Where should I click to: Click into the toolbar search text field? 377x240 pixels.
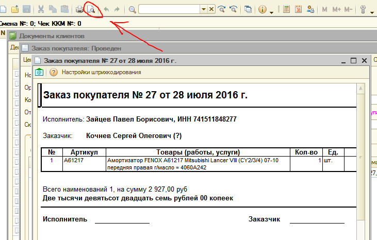(169, 9)
